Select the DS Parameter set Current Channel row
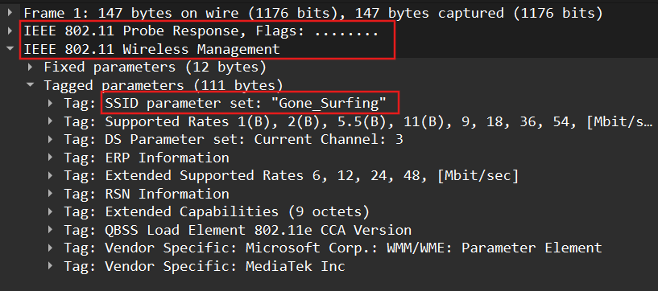Screen dimensions: 658x291 click(329, 139)
